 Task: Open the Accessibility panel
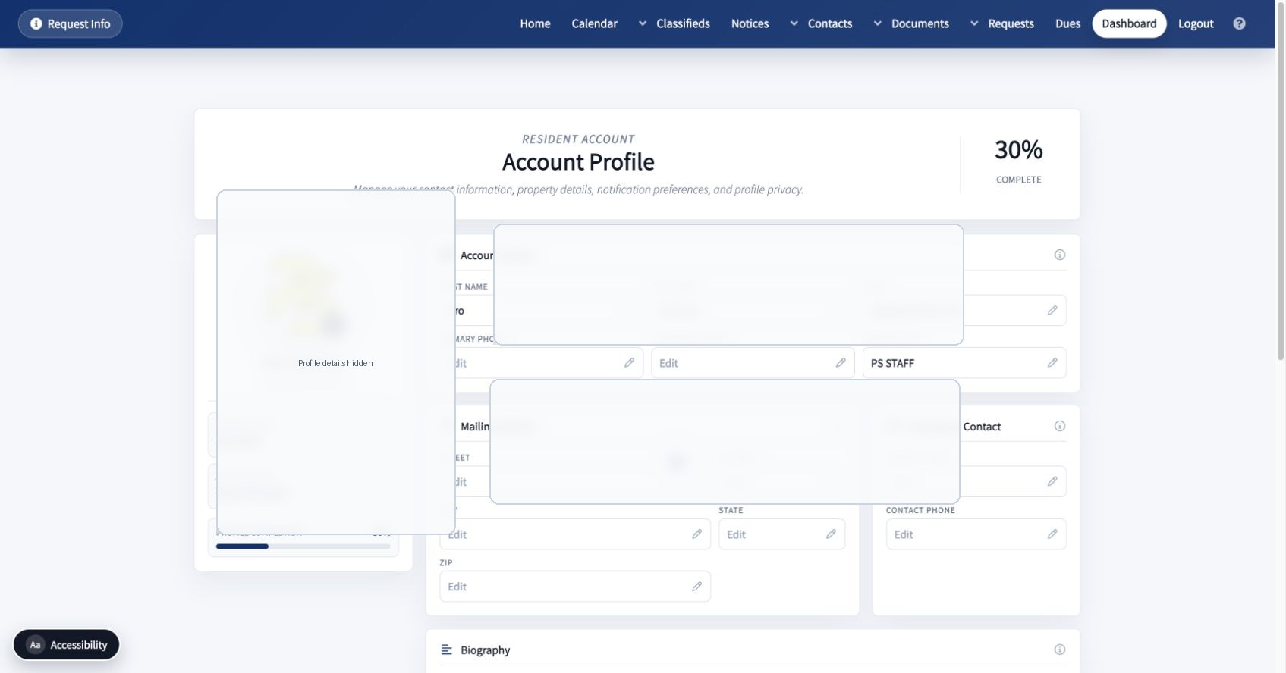tap(66, 645)
